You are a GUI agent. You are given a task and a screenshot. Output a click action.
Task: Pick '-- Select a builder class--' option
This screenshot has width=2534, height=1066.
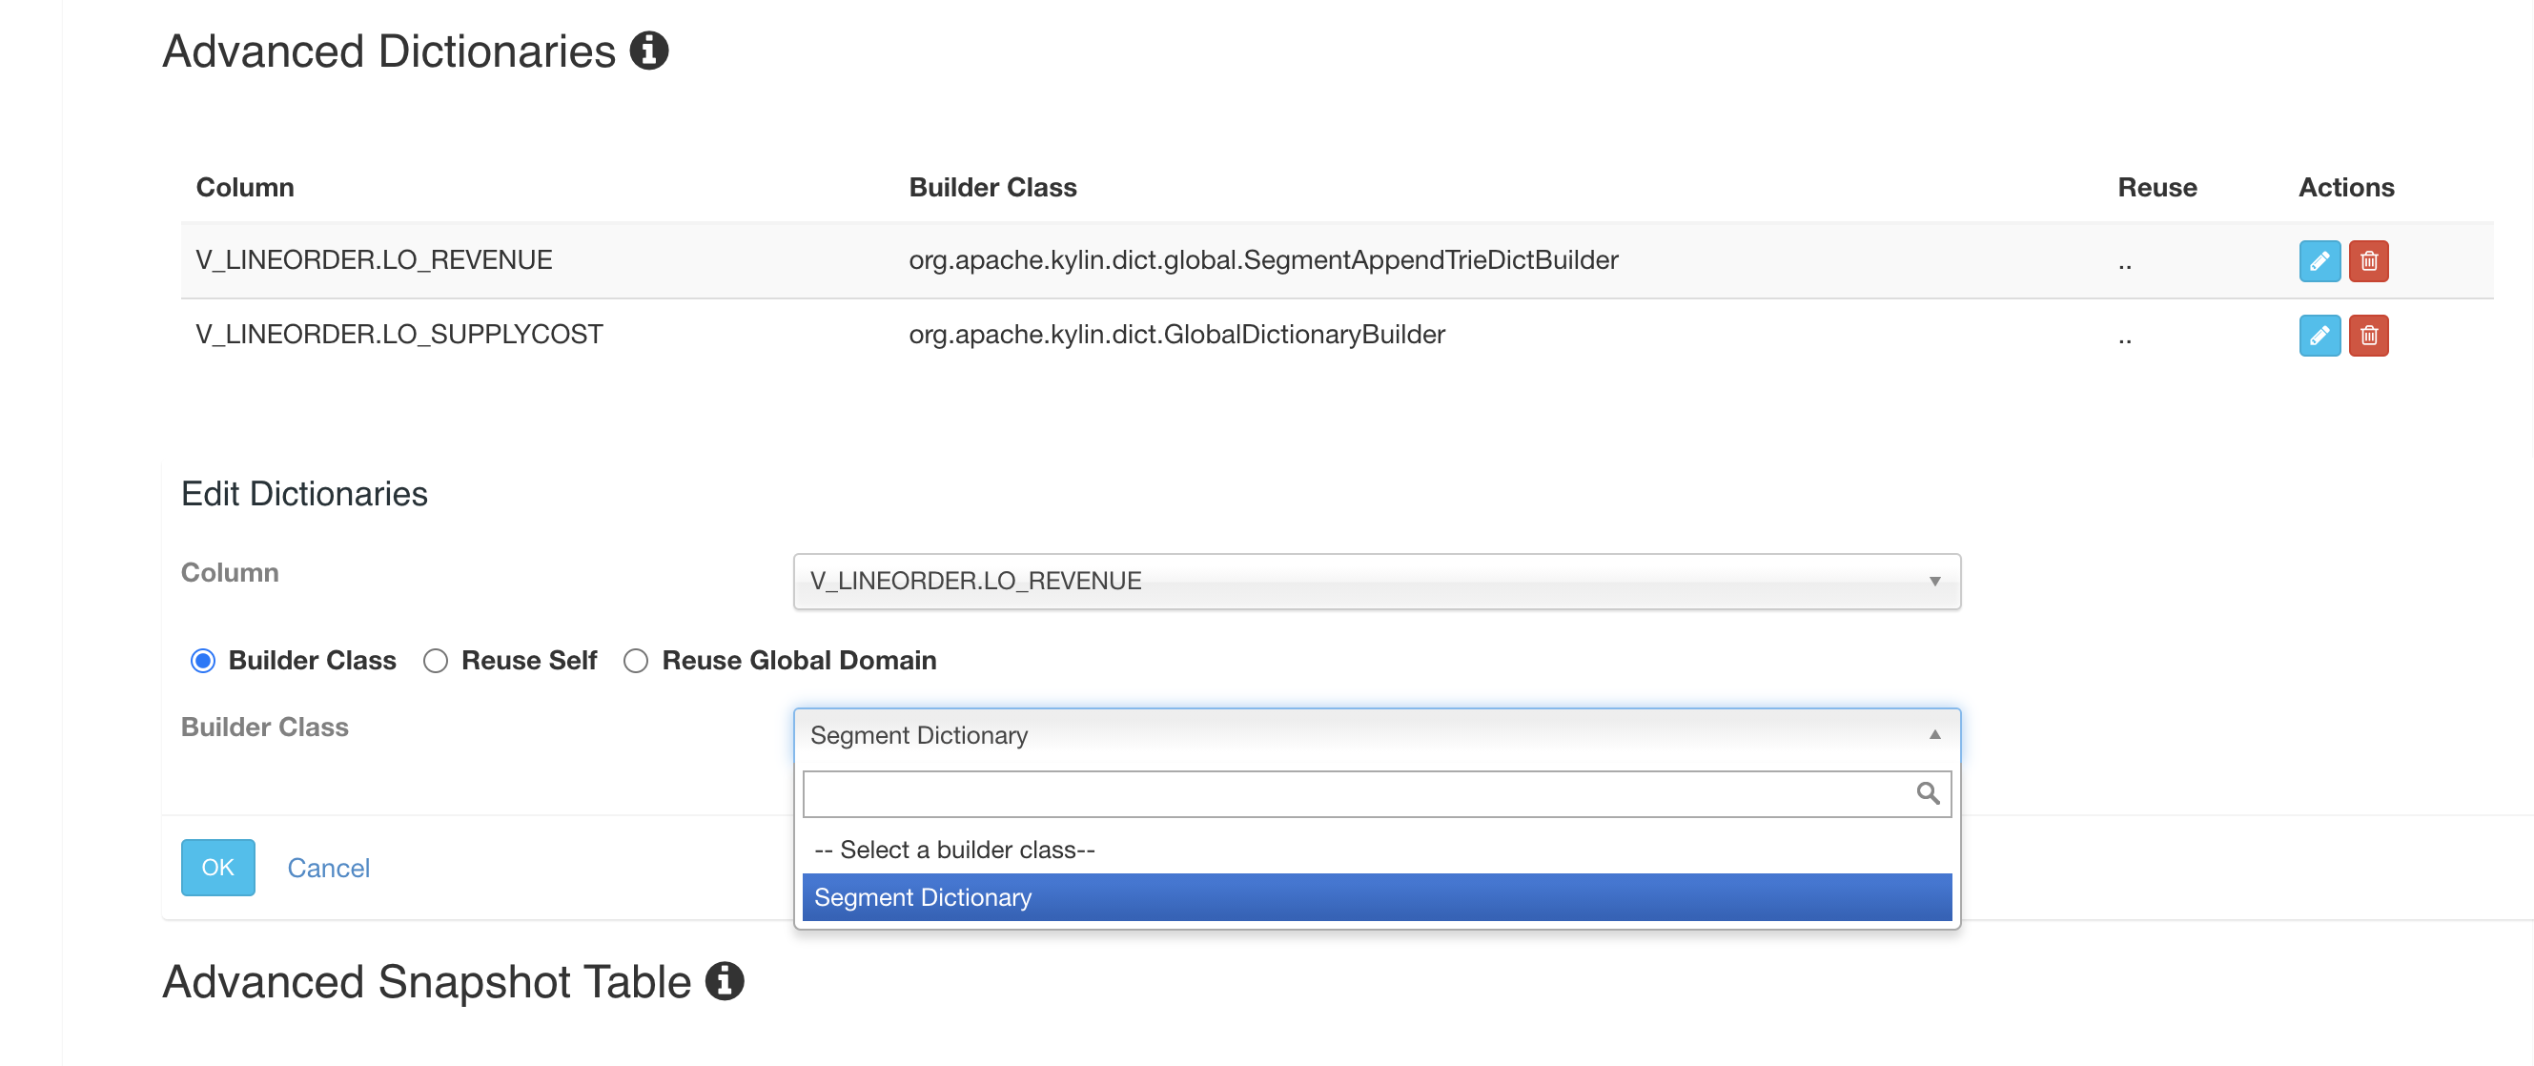[954, 849]
